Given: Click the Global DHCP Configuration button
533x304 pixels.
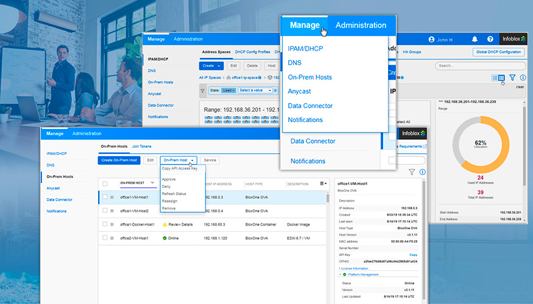Looking at the screenshot, I should (498, 52).
